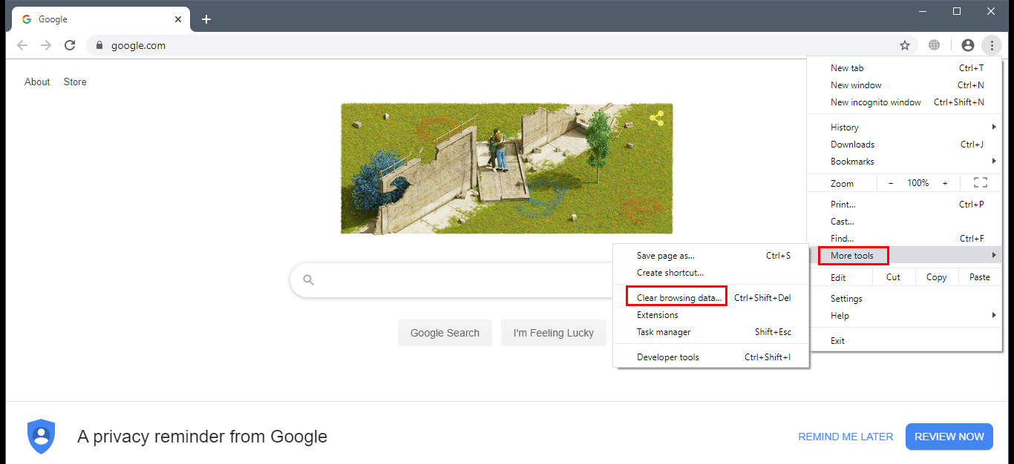Click the globe extension icon in toolbar

pos(935,45)
